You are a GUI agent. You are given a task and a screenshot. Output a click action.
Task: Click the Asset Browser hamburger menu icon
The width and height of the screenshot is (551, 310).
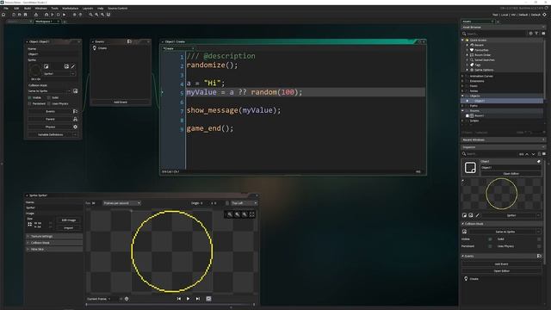tap(543, 34)
